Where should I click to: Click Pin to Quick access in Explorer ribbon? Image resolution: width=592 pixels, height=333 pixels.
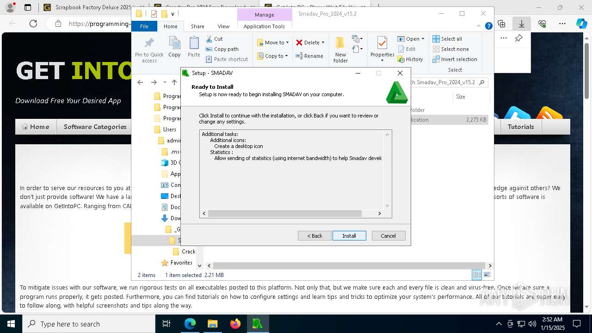(149, 49)
